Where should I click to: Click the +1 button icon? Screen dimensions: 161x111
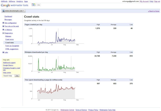[x=34, y=5]
